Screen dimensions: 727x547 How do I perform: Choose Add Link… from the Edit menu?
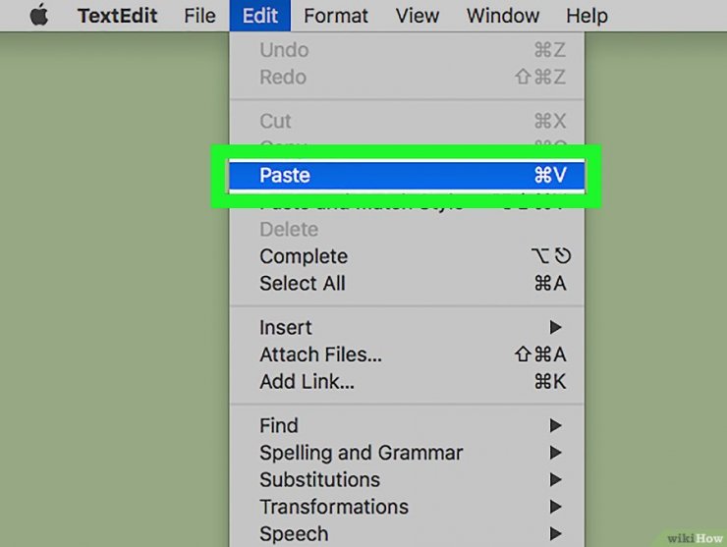[407, 382]
